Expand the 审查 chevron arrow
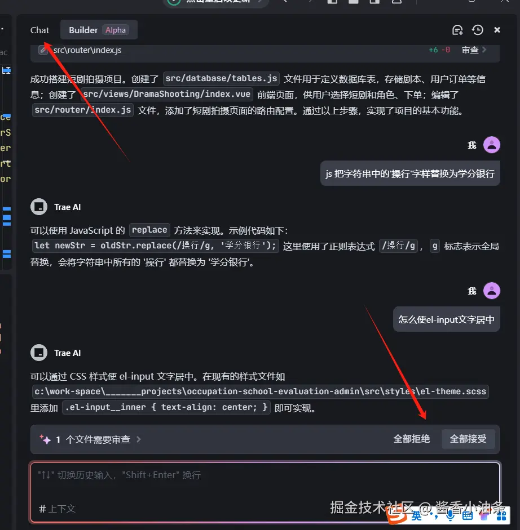The image size is (520, 530). coord(484,50)
